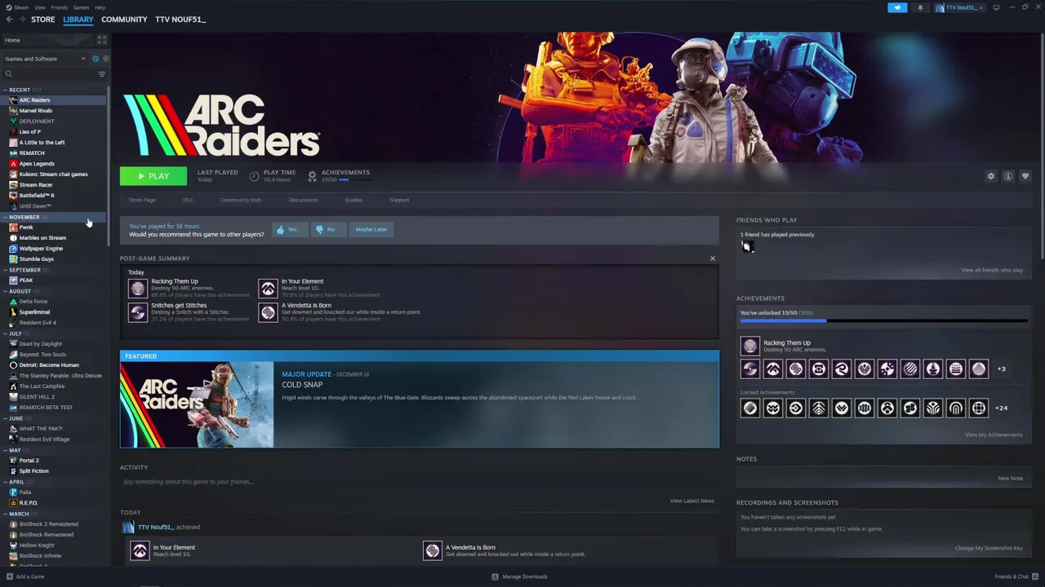
Task: Switch to the STORE tab
Action: 43,20
